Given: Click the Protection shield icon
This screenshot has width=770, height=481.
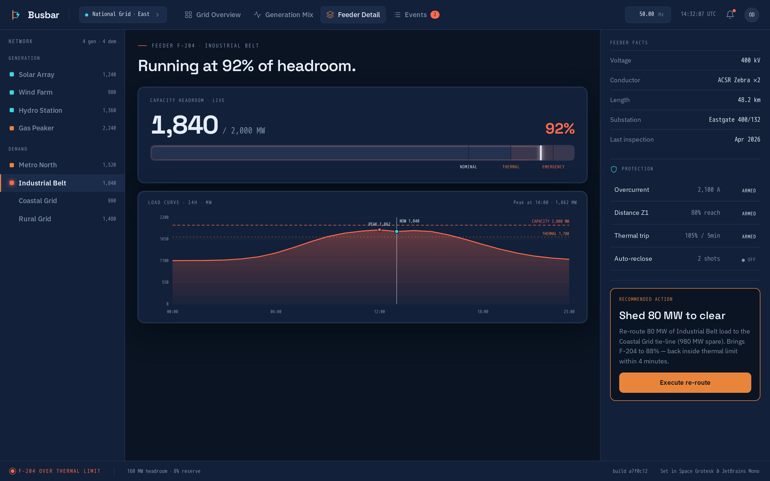Looking at the screenshot, I should click(614, 169).
